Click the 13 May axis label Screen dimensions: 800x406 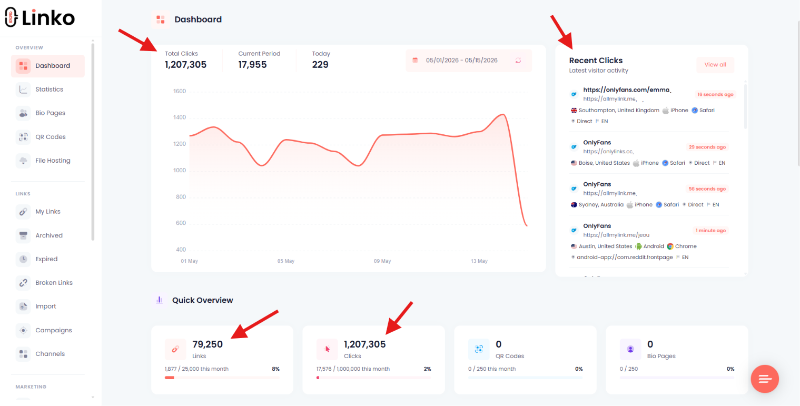click(x=479, y=261)
